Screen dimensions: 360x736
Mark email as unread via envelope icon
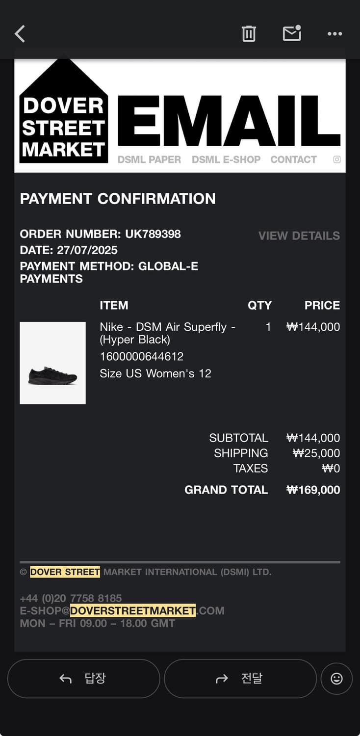click(292, 33)
